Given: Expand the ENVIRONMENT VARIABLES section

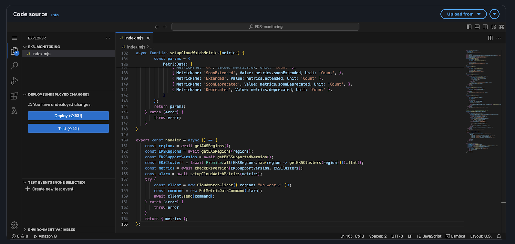Looking at the screenshot, I should (69, 230).
